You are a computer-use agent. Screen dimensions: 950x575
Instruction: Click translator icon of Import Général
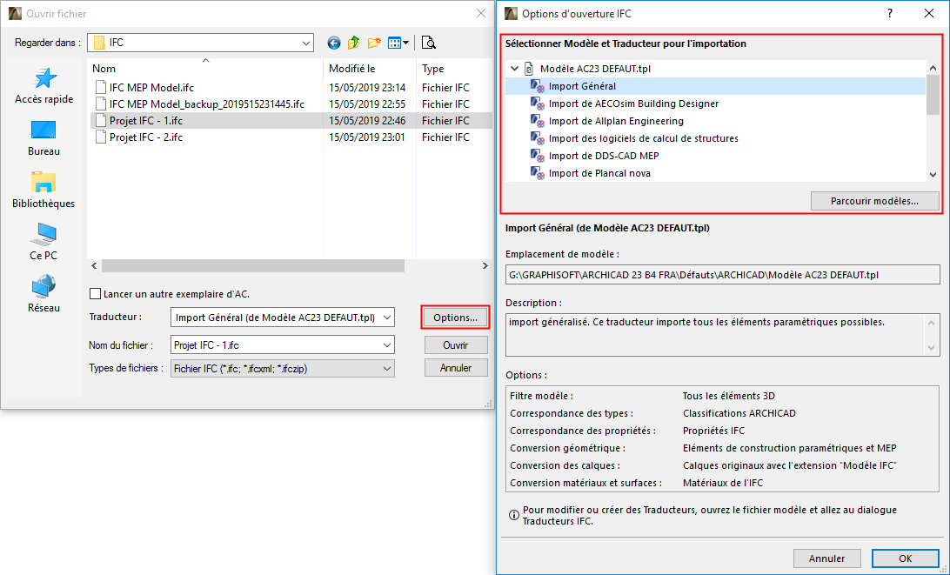coord(538,86)
